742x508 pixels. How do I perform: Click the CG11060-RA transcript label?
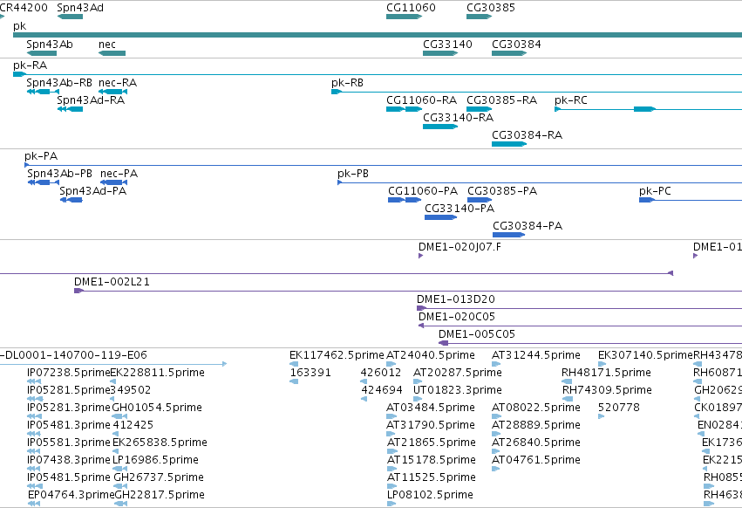(422, 100)
